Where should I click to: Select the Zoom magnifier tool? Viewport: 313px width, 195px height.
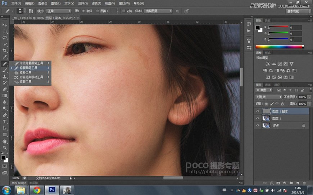[x=5, y=147]
